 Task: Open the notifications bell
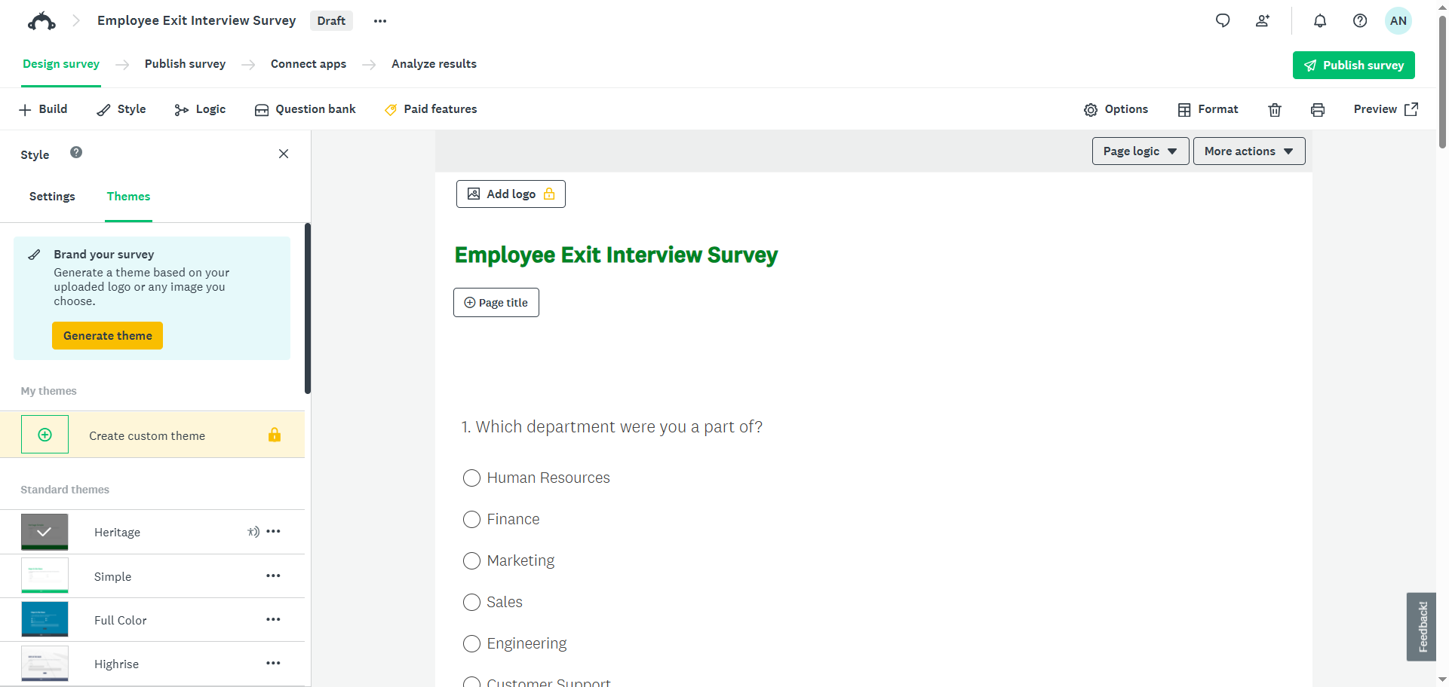(1320, 21)
